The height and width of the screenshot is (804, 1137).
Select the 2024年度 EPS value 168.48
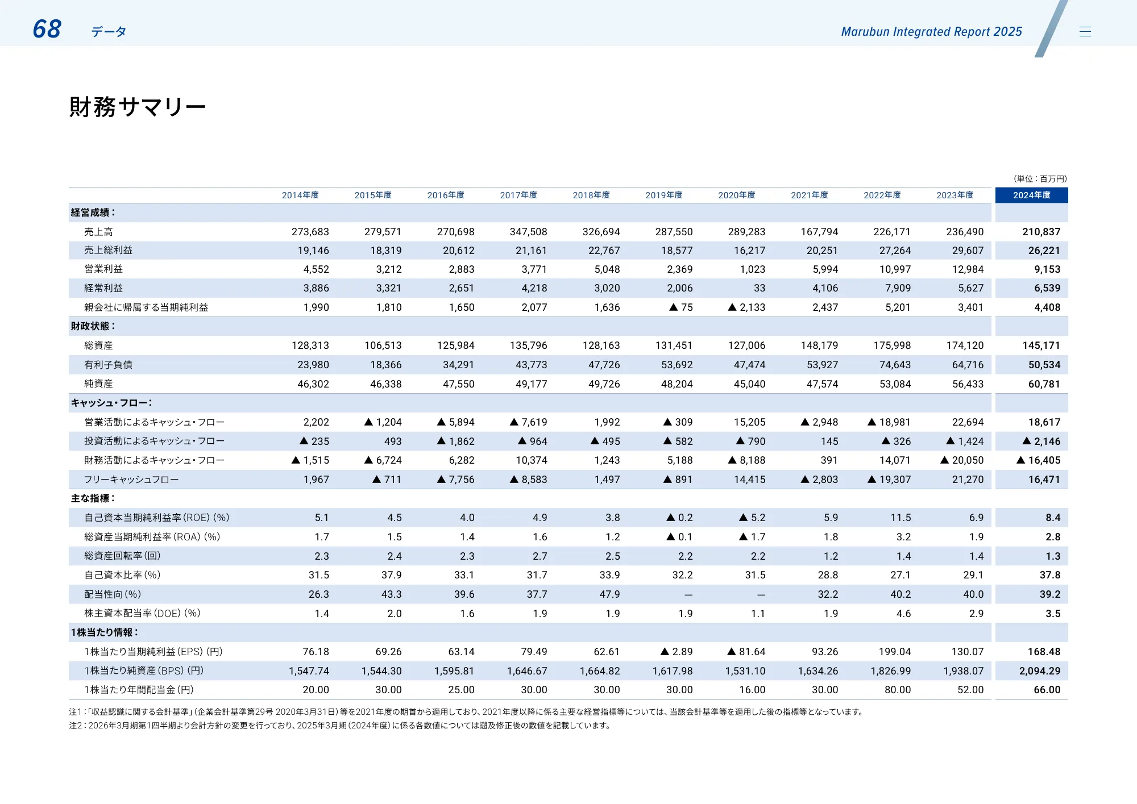(1044, 652)
